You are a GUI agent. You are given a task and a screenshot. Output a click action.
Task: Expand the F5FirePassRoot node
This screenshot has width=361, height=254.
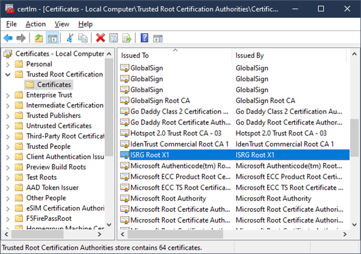(x=8, y=219)
